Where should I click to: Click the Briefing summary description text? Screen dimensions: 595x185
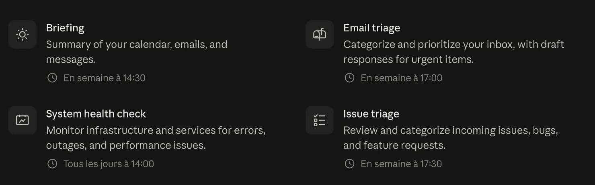(x=137, y=52)
